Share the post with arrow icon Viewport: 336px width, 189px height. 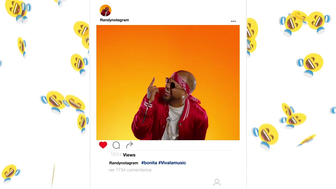coord(129,145)
